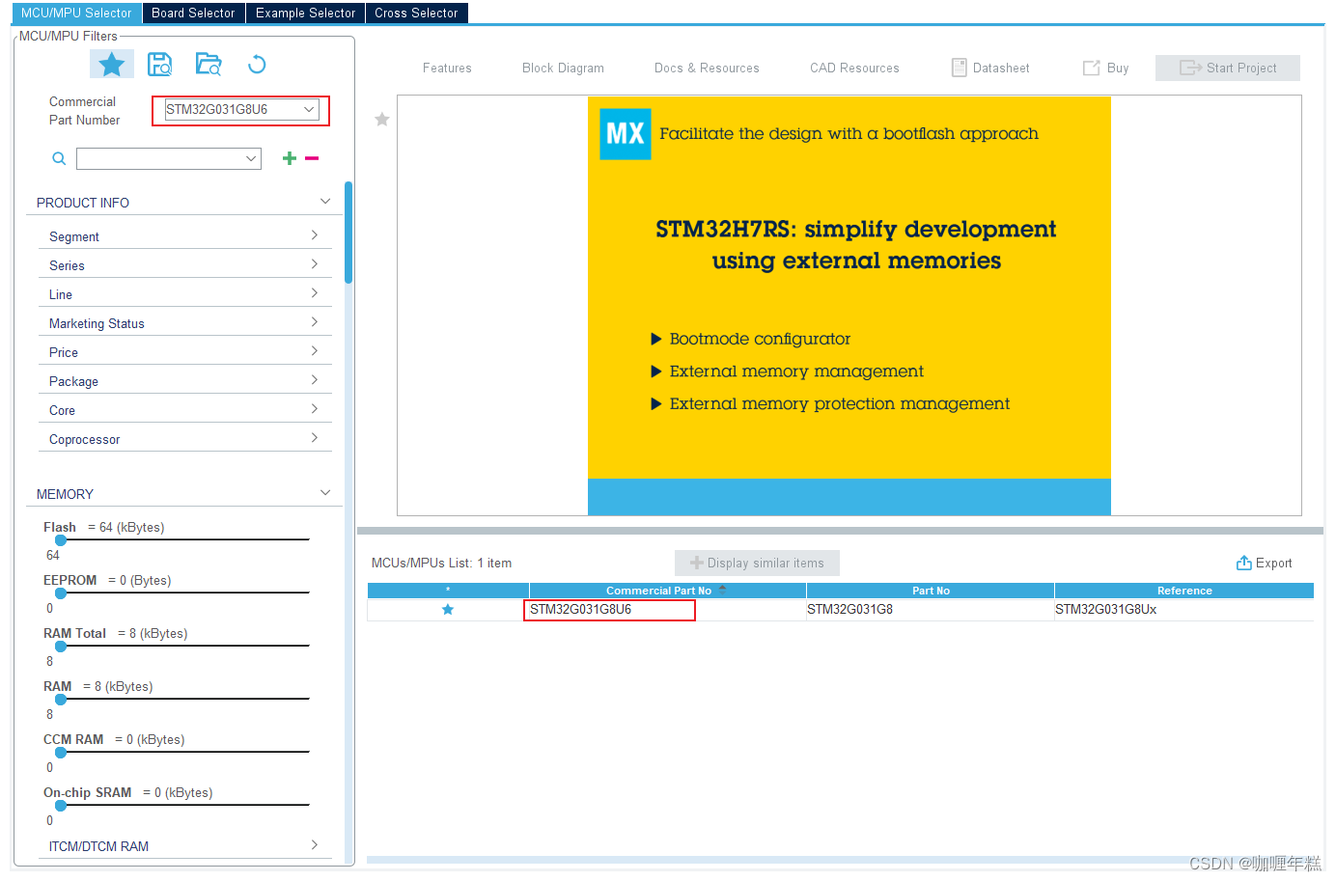Switch to Board Selector tab
The image size is (1336, 881).
[x=193, y=13]
